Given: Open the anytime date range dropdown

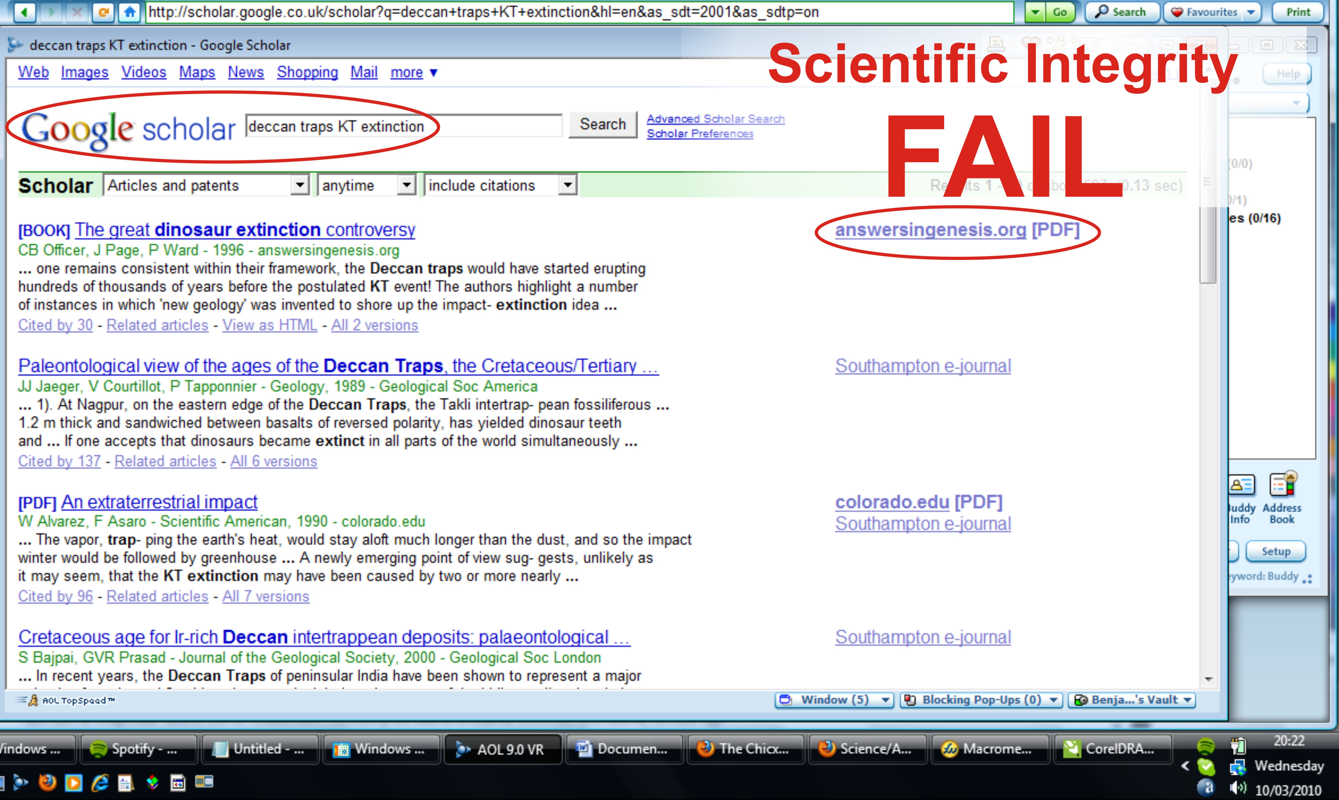Looking at the screenshot, I should [x=407, y=186].
